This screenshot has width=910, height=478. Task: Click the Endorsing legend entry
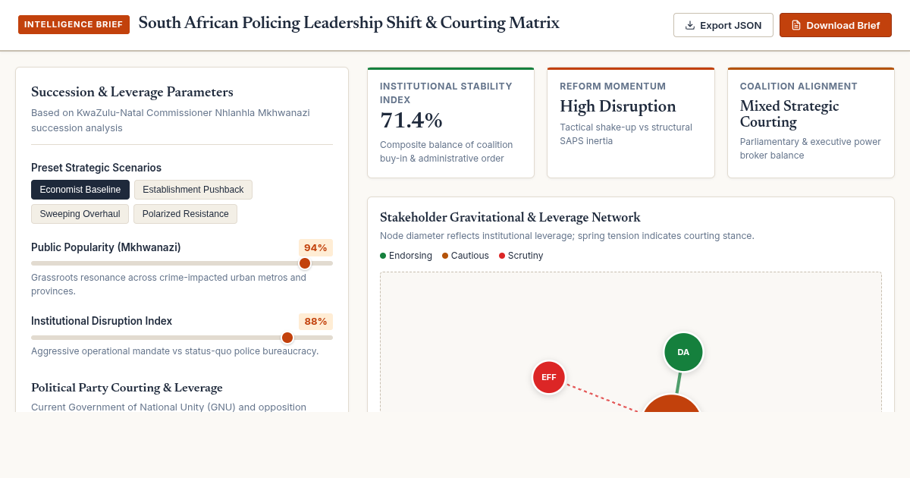pyautogui.click(x=406, y=256)
